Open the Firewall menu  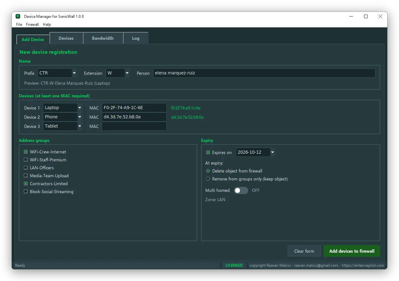(x=32, y=25)
